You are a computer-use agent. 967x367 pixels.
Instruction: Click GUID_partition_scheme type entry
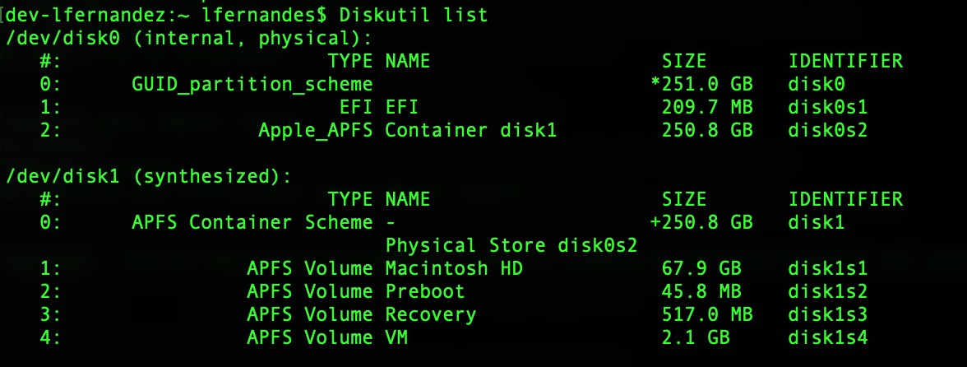point(252,83)
